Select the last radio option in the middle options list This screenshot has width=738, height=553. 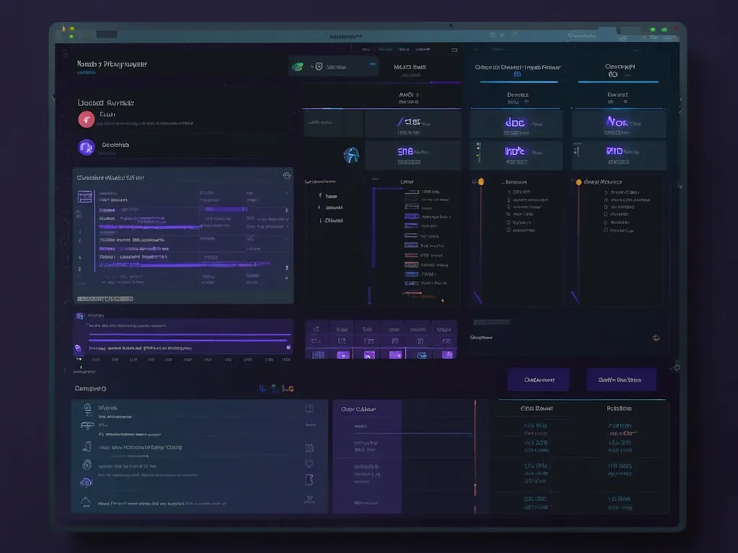click(509, 230)
